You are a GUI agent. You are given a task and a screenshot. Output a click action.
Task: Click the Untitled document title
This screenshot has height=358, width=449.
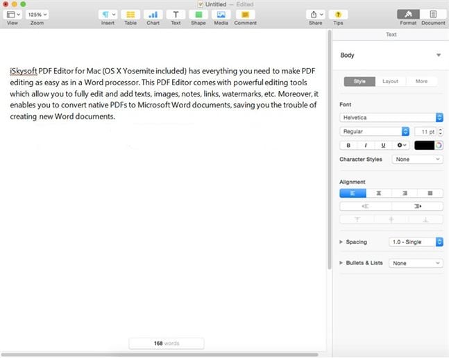point(216,4)
